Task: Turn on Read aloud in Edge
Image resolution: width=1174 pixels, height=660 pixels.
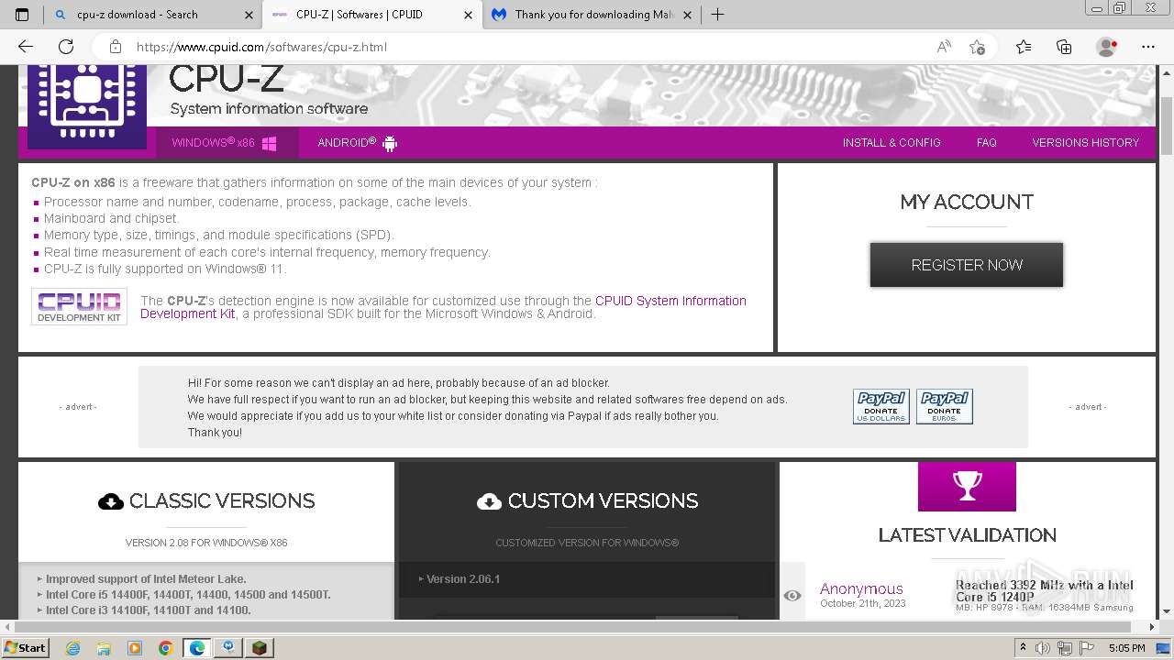Action: [x=944, y=47]
